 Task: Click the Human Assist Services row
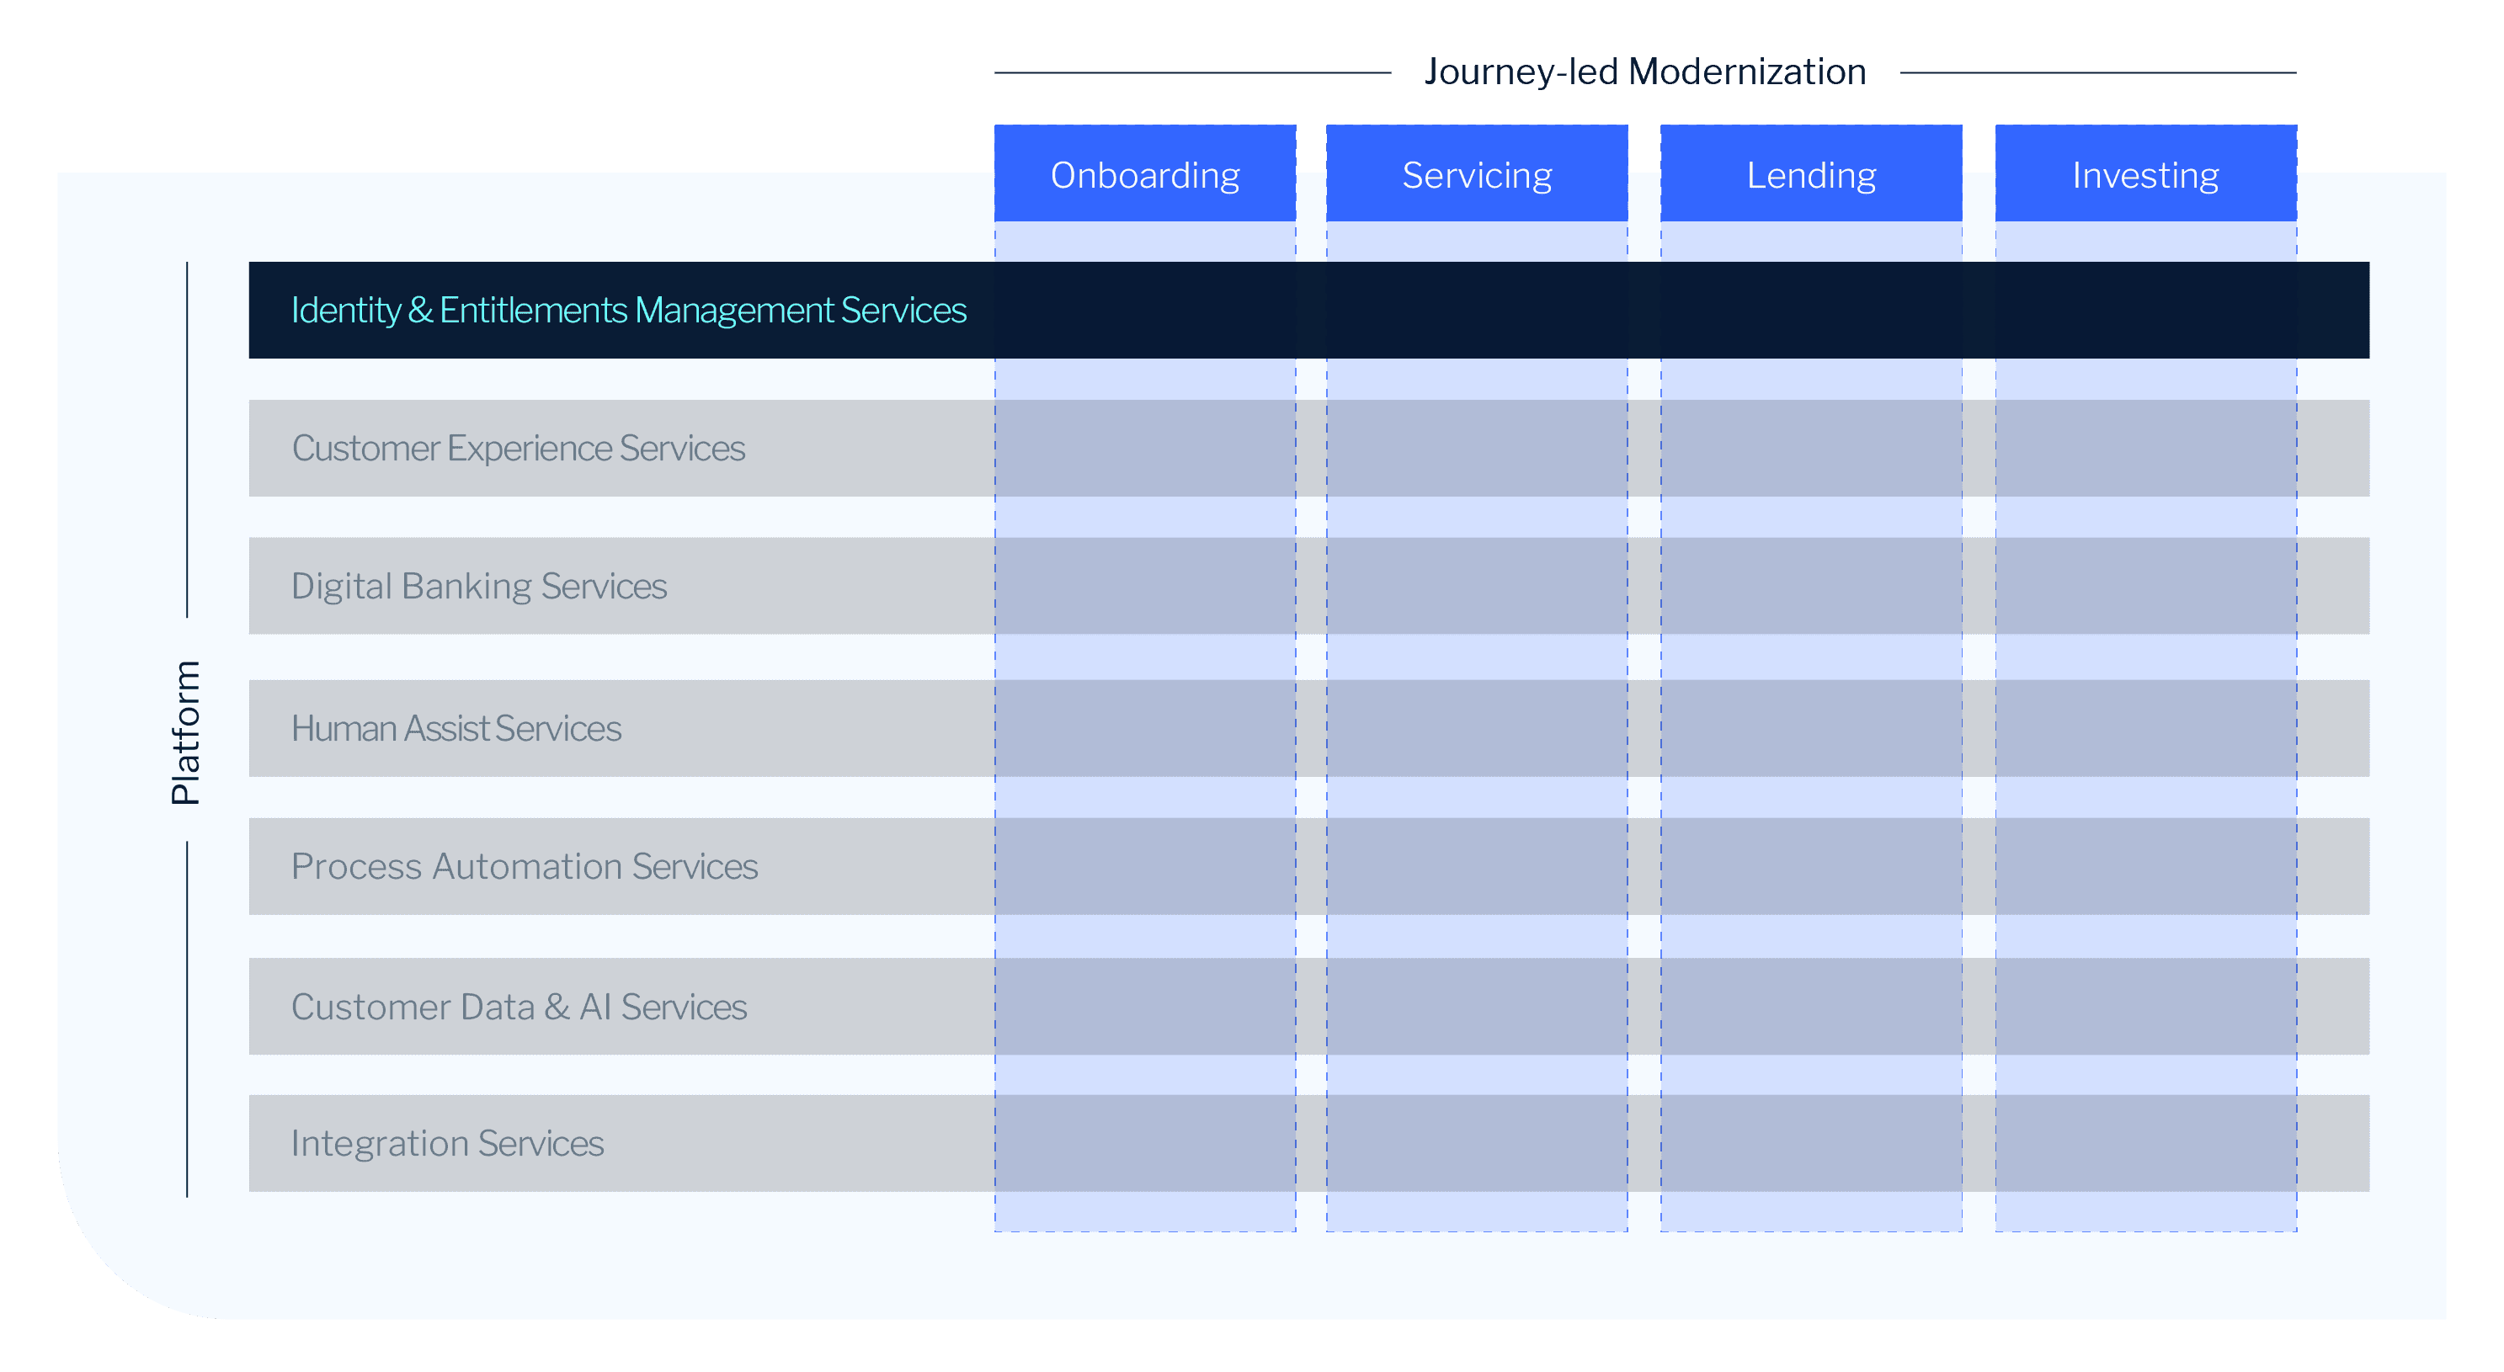click(x=455, y=726)
